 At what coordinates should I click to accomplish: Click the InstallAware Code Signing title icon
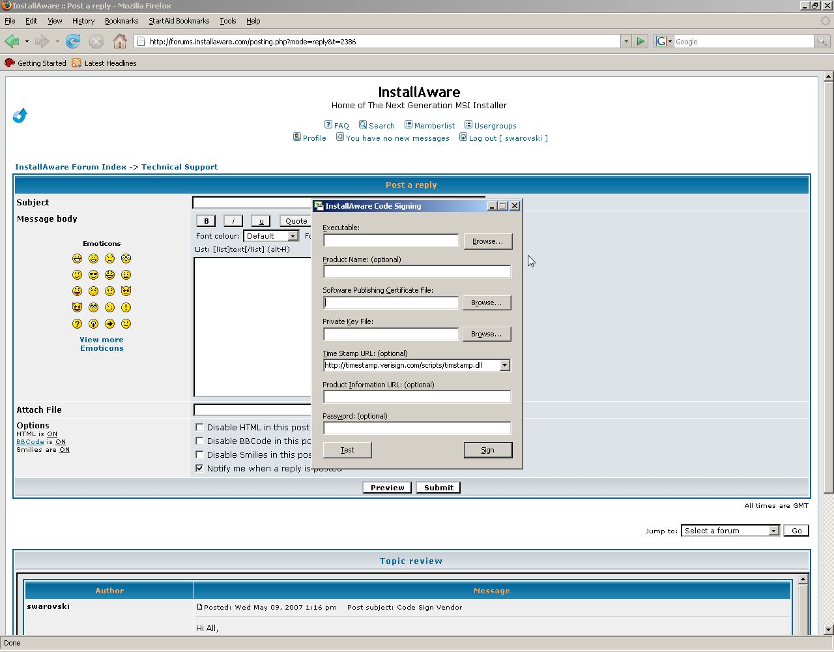pos(319,205)
